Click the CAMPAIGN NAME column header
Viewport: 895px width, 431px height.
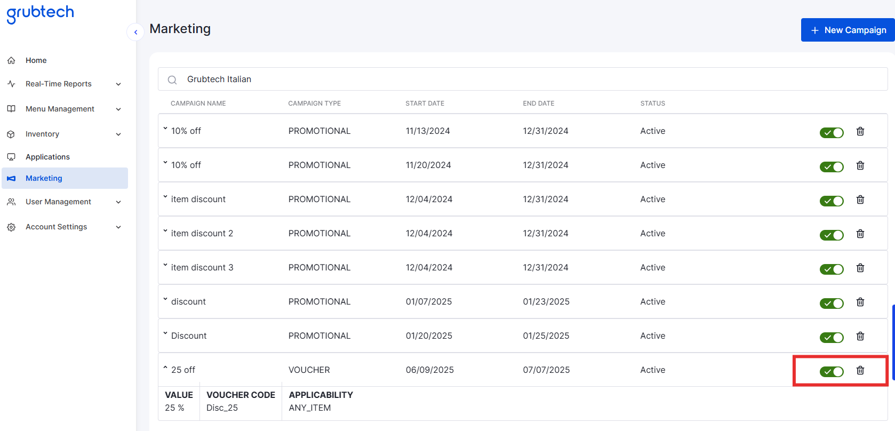click(198, 103)
